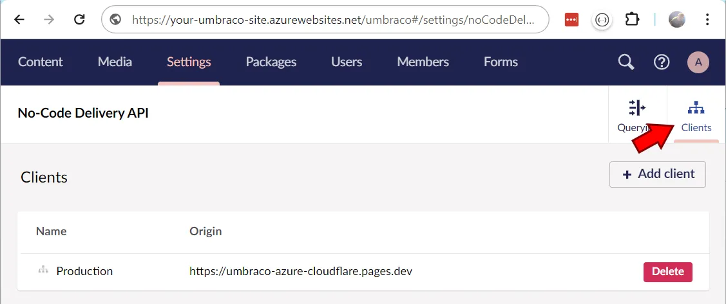
Task: Click the Add client button
Action: (x=658, y=174)
